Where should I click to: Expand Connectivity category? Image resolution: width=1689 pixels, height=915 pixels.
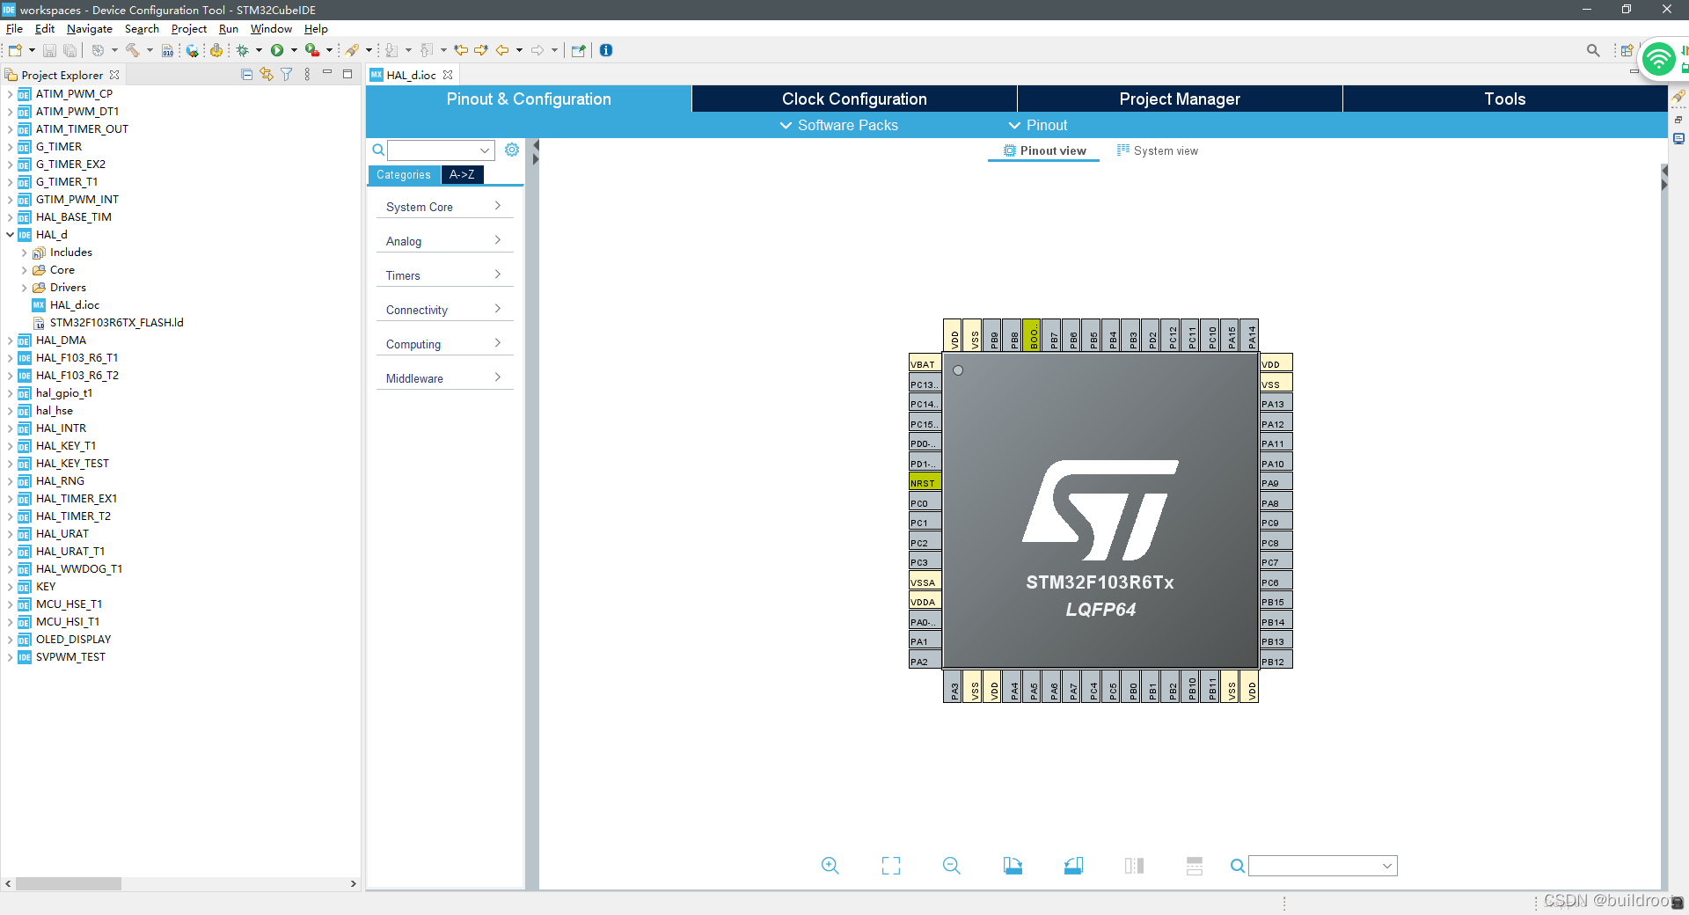[444, 310]
